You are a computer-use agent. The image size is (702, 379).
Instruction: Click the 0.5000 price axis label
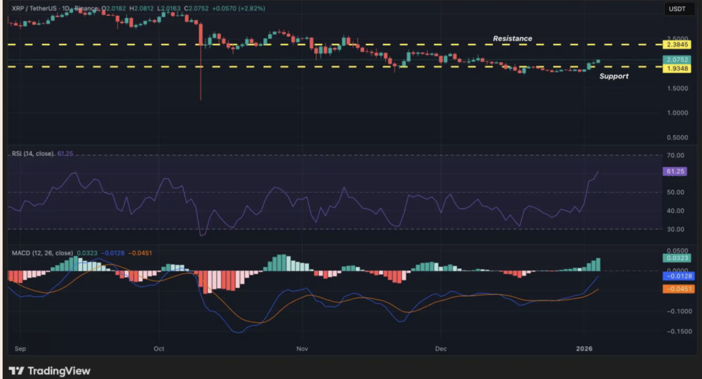[x=677, y=138]
